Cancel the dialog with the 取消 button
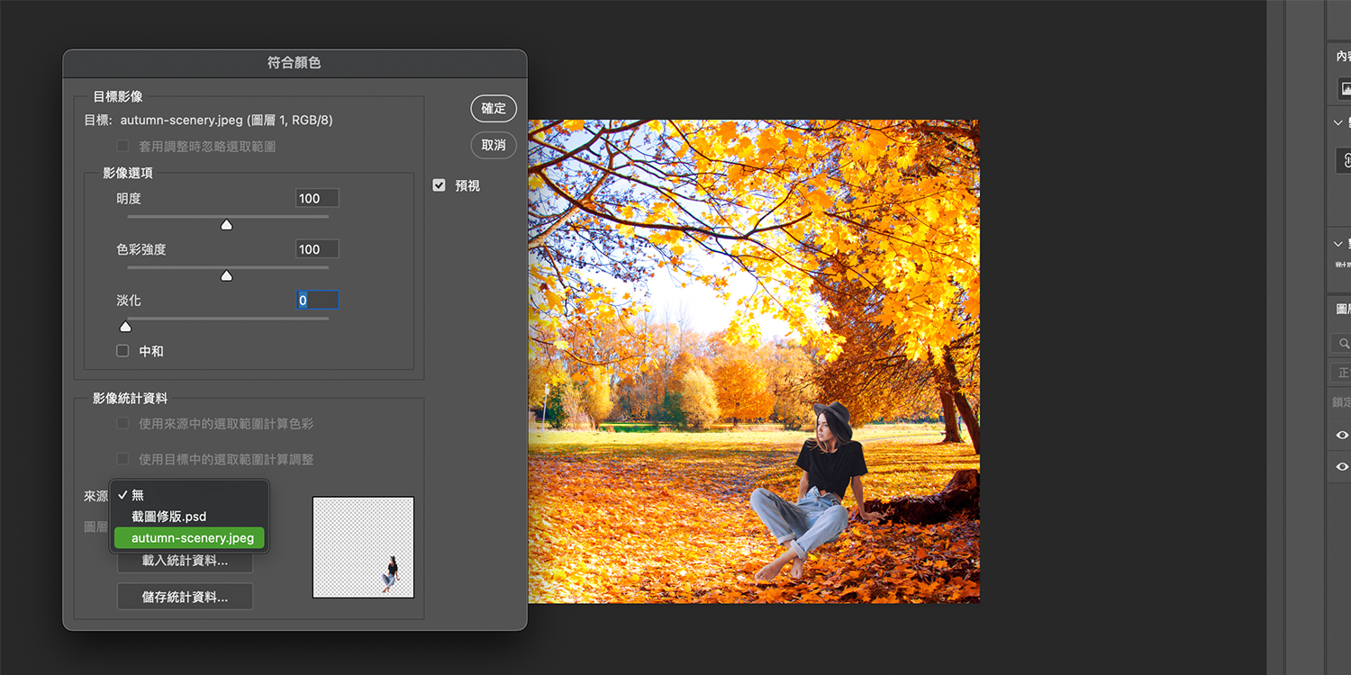Image resolution: width=1351 pixels, height=675 pixels. coord(494,145)
